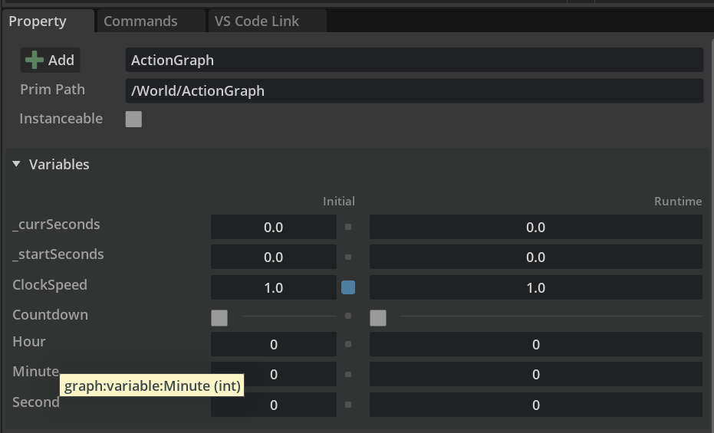Click the _currSeconds initial value field
The width and height of the screenshot is (714, 433).
tap(274, 227)
